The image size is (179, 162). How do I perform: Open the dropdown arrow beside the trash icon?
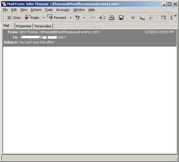click(84, 18)
